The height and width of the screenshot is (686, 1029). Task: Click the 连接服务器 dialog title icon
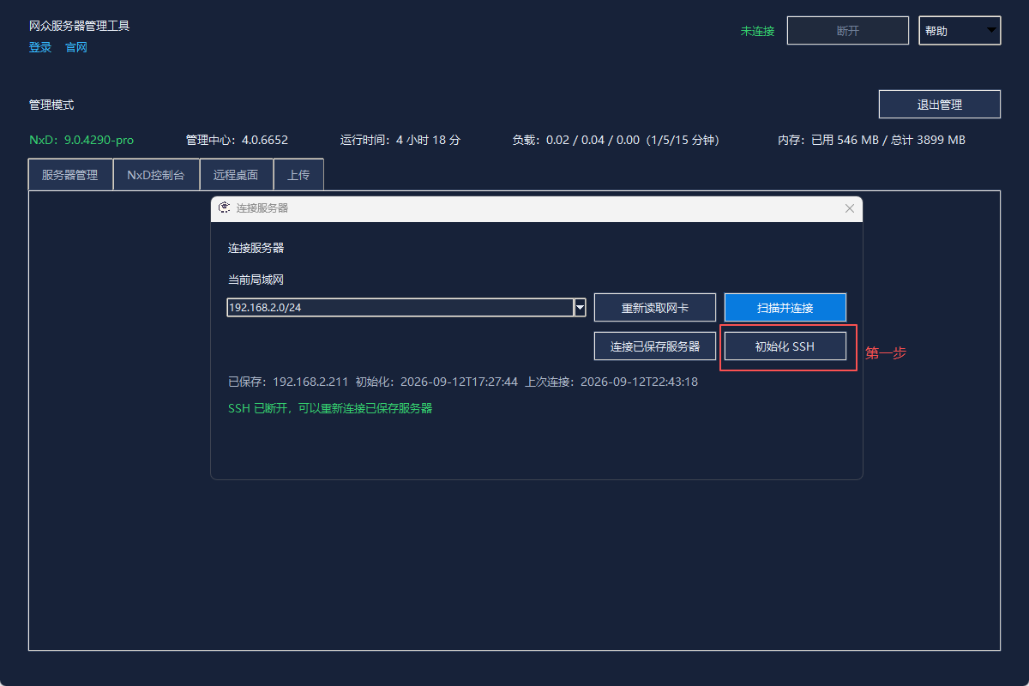click(x=225, y=208)
